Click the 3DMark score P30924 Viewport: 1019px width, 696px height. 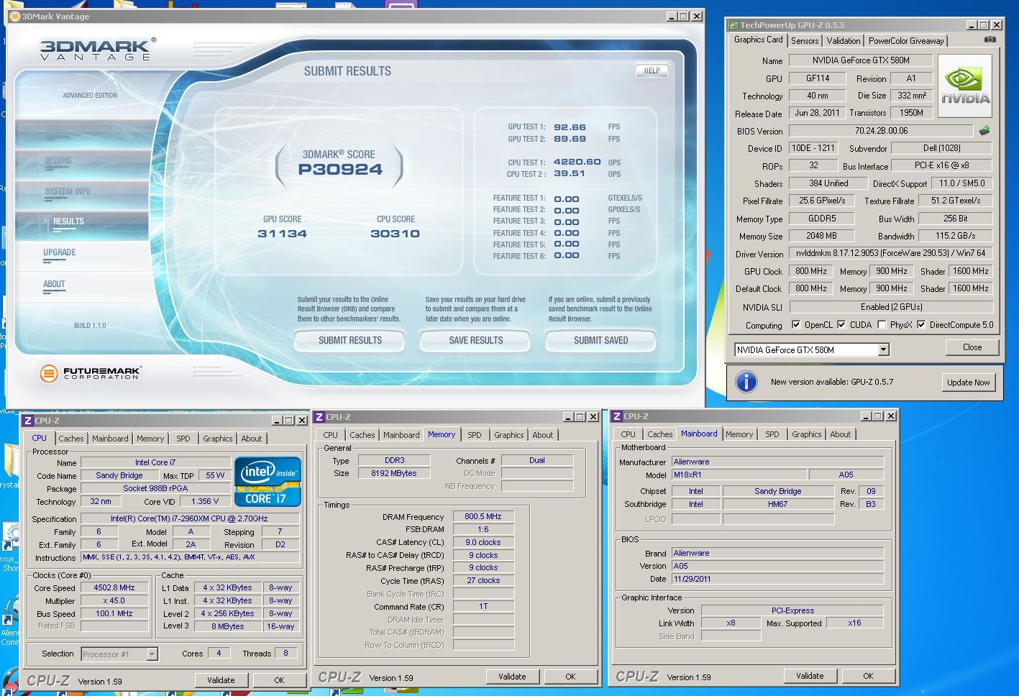[340, 170]
